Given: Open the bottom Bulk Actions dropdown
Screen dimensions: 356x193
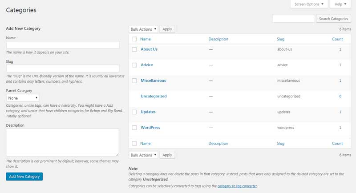Looking at the screenshot, I should (x=143, y=155).
